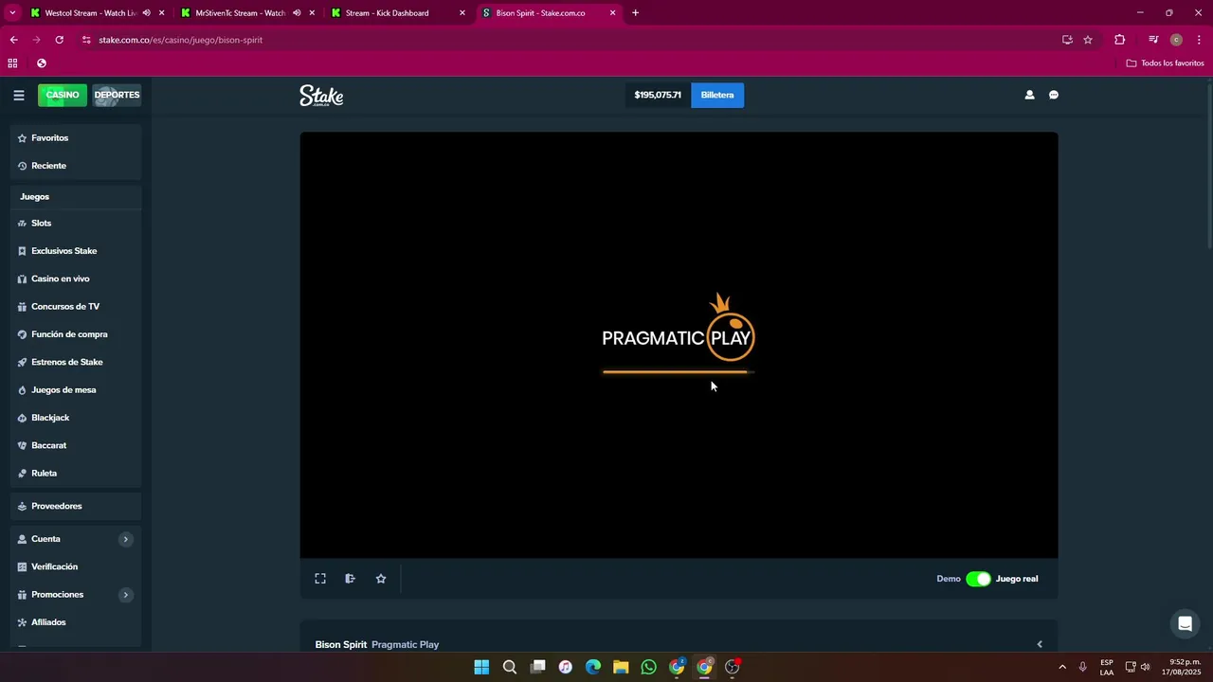This screenshot has height=682, width=1213.
Task: Expand the Promociones submenu arrow
Action: 126,595
